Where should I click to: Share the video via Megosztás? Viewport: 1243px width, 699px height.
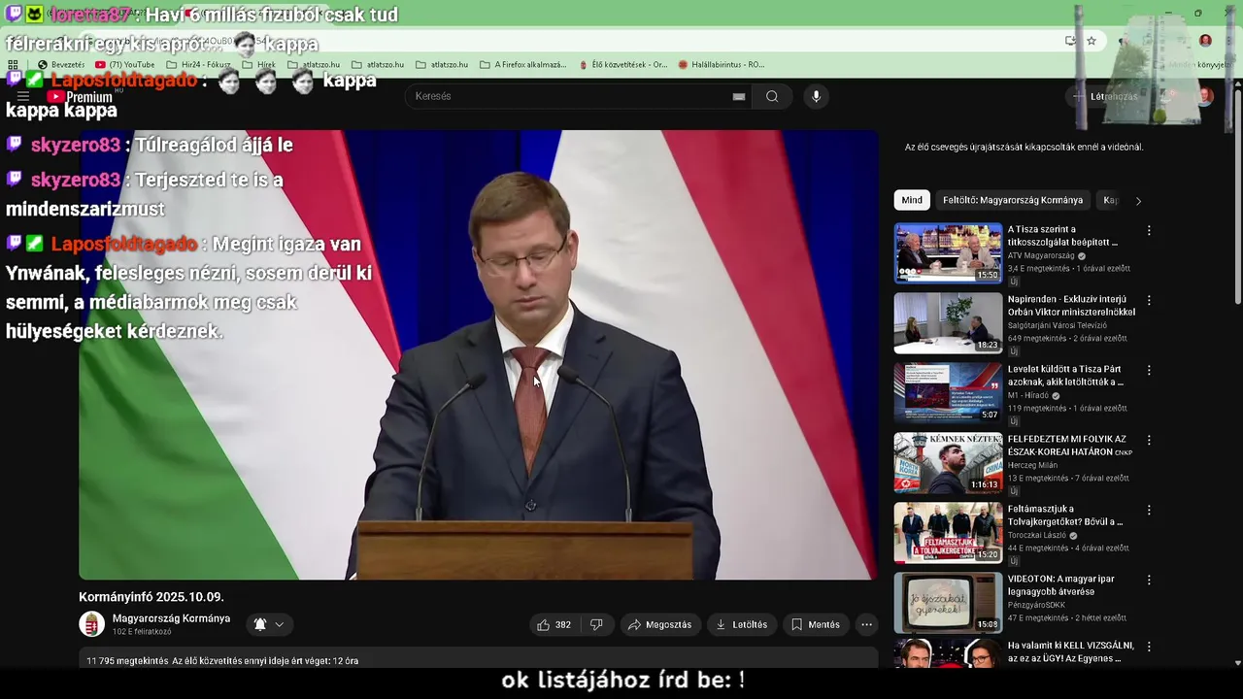point(659,624)
